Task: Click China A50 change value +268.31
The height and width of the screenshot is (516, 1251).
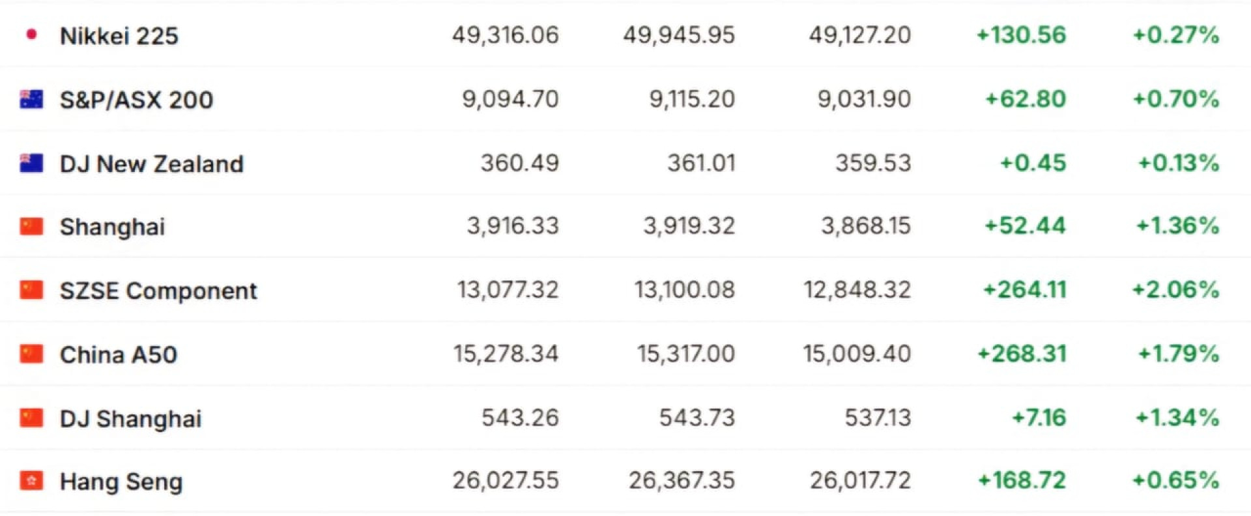Action: (x=1022, y=354)
